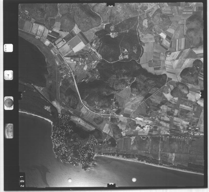
Task: Click the dark lagoon at upper left
Action: (x=32, y=61)
